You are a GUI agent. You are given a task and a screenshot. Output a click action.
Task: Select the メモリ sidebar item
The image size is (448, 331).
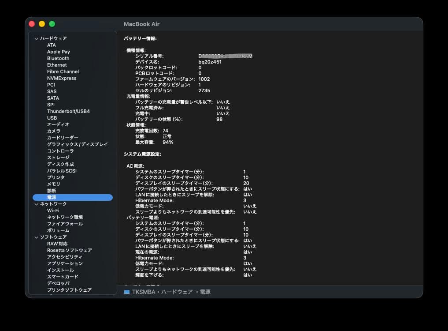(54, 184)
